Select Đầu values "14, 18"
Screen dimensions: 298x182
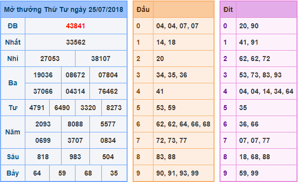coord(166,42)
